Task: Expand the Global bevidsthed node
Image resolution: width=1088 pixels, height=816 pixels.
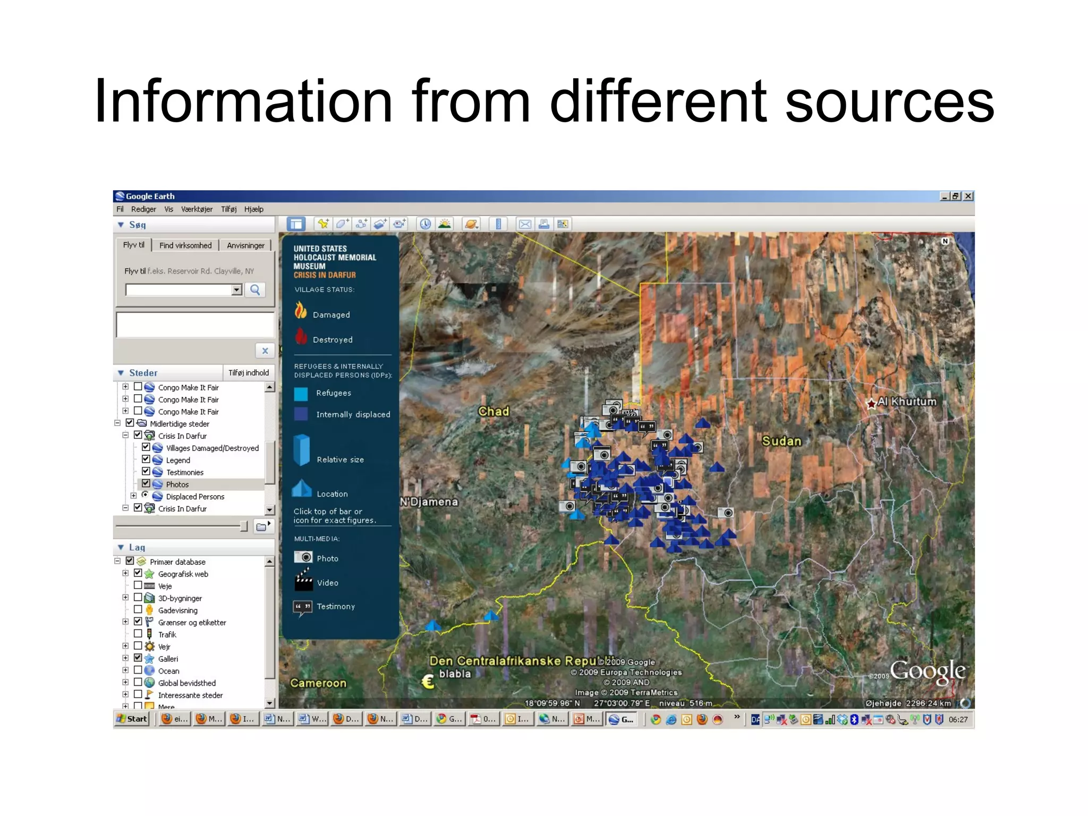Action: 125,683
